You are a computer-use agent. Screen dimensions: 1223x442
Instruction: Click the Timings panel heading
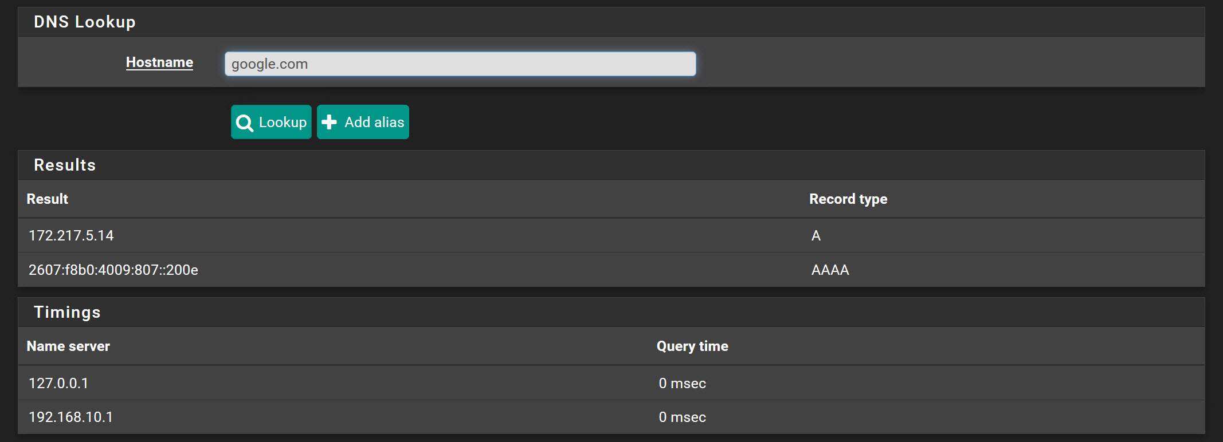click(x=67, y=312)
